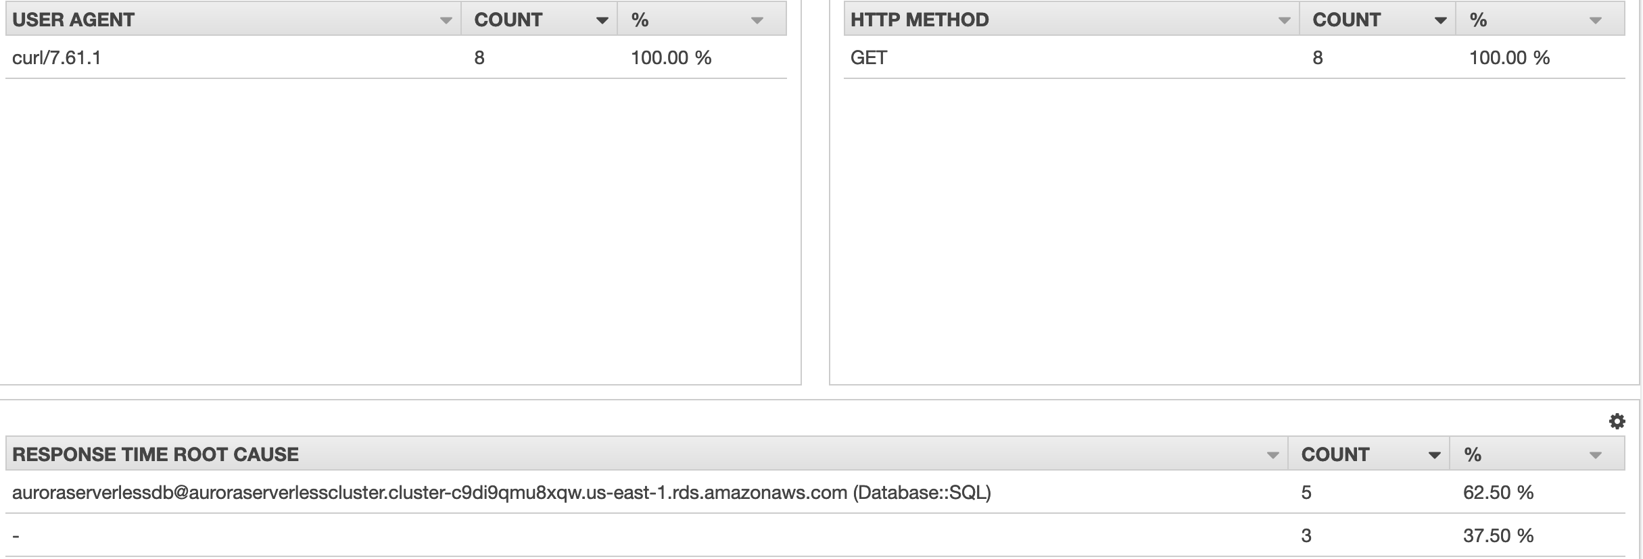Sort by RESPONSE TIME ROOT CAUSE arrow

[x=1272, y=456]
